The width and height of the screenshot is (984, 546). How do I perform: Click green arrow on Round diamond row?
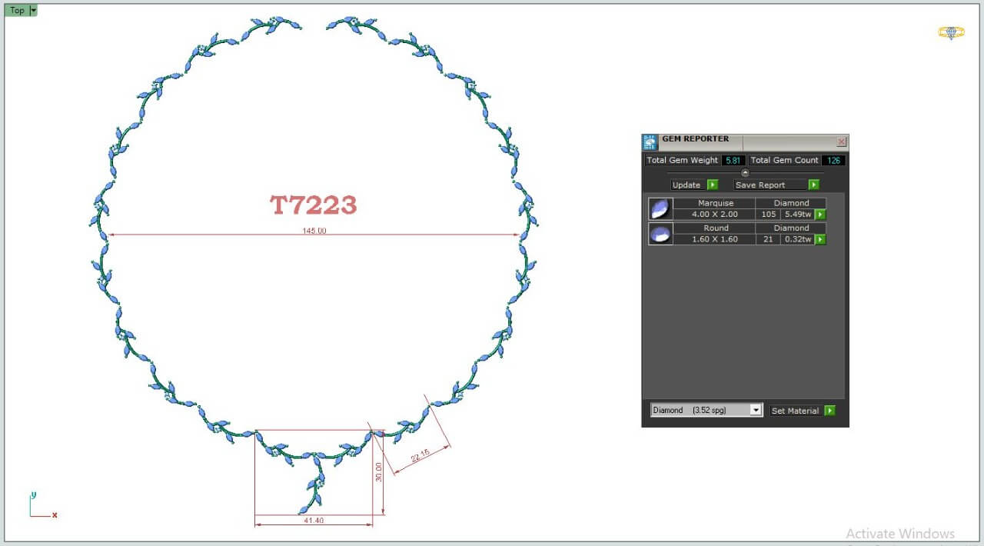(x=820, y=239)
